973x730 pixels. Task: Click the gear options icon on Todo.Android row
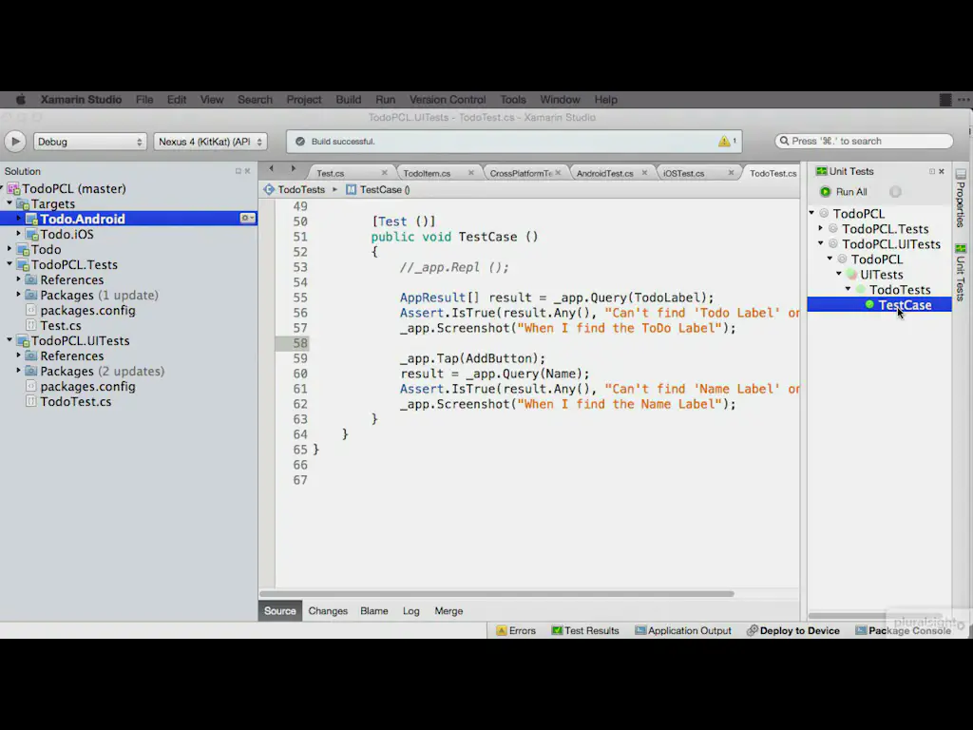(248, 218)
